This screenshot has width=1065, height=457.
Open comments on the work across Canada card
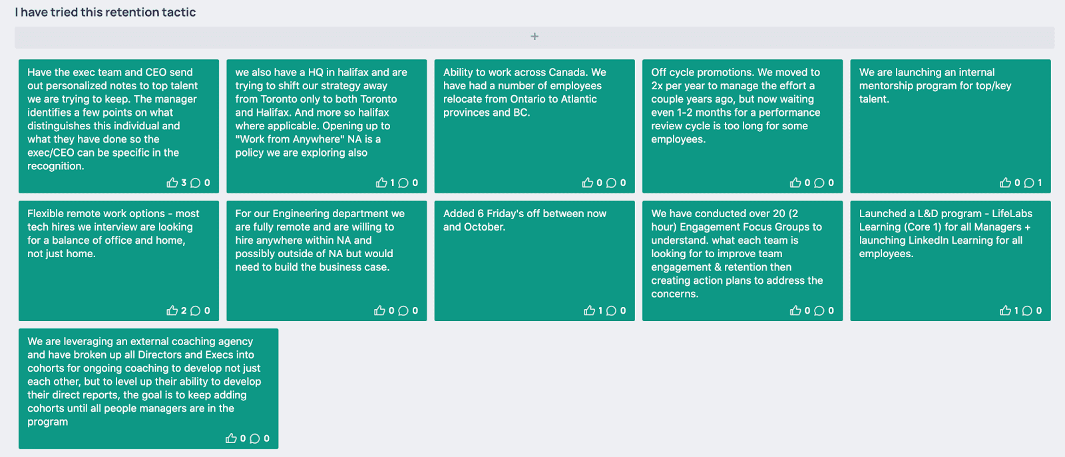coord(611,183)
